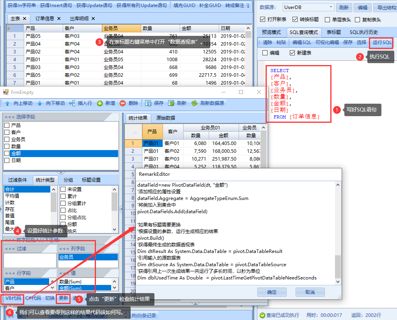Close the 主表 tab with its X

(x=25, y=18)
